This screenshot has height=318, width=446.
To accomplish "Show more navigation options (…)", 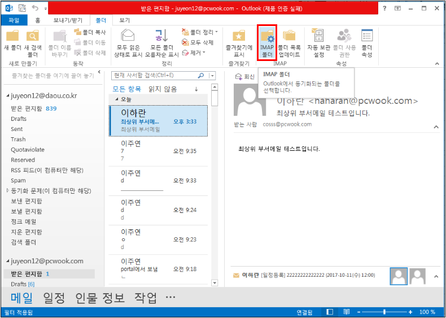I will point(170,297).
